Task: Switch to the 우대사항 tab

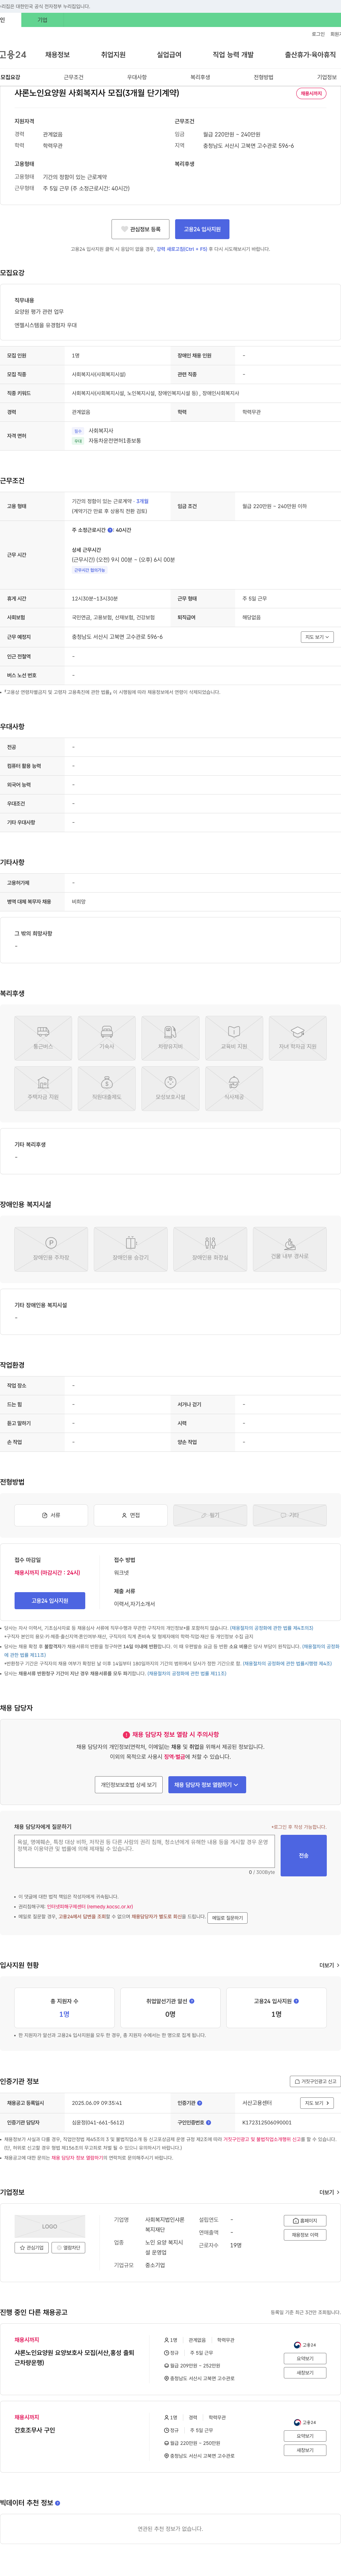Action: (137, 77)
